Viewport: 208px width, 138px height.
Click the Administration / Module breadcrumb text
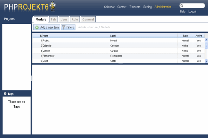tap(94, 27)
